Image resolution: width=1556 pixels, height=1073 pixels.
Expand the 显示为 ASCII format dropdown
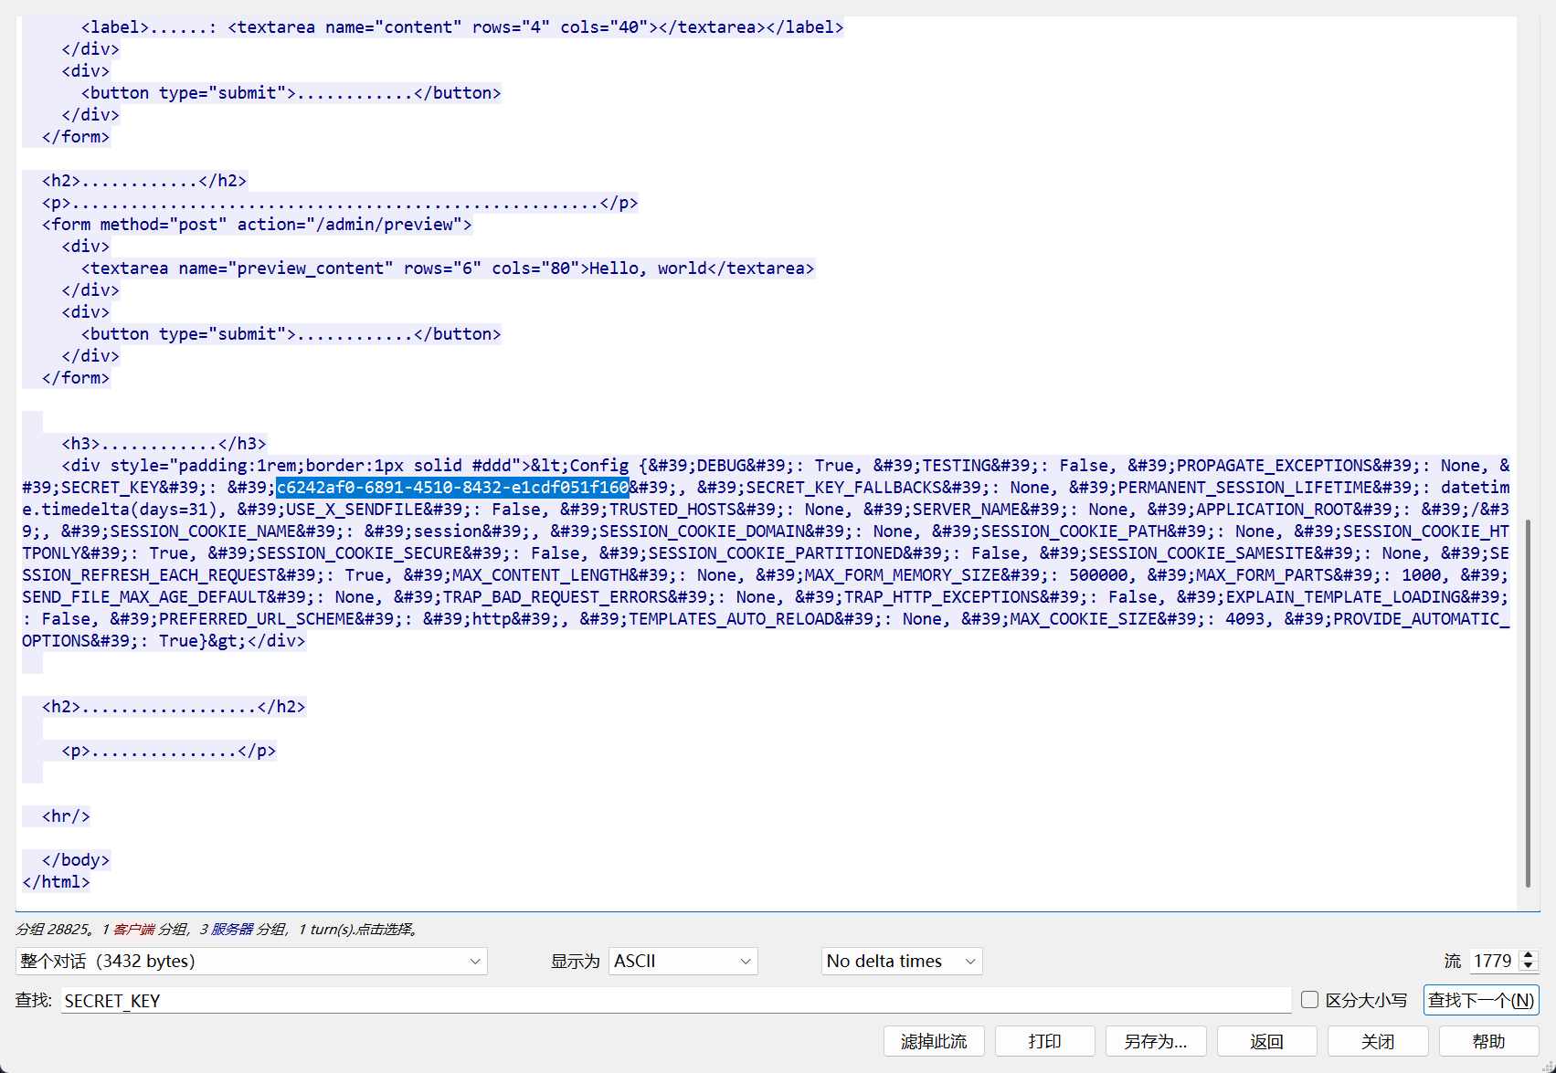click(683, 961)
